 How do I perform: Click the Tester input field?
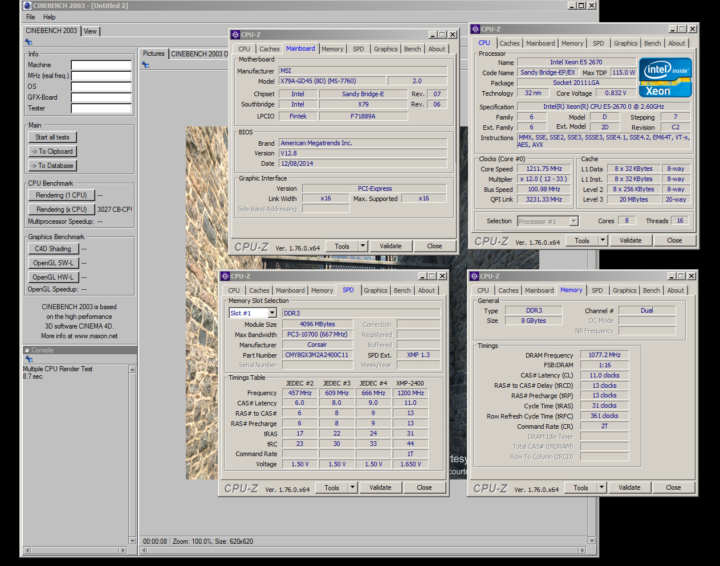(x=101, y=108)
